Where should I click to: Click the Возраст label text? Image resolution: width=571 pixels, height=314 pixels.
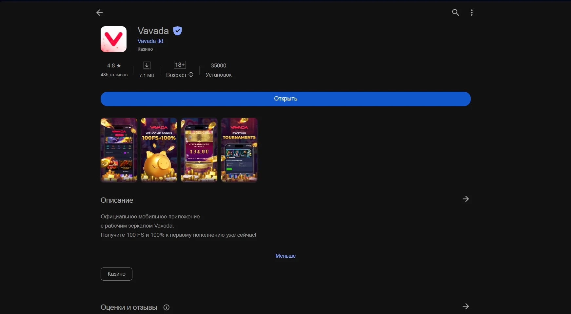176,75
